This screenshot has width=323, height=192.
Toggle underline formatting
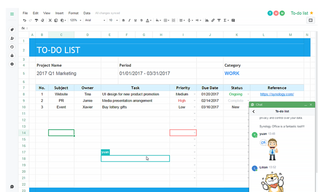(135, 20)
